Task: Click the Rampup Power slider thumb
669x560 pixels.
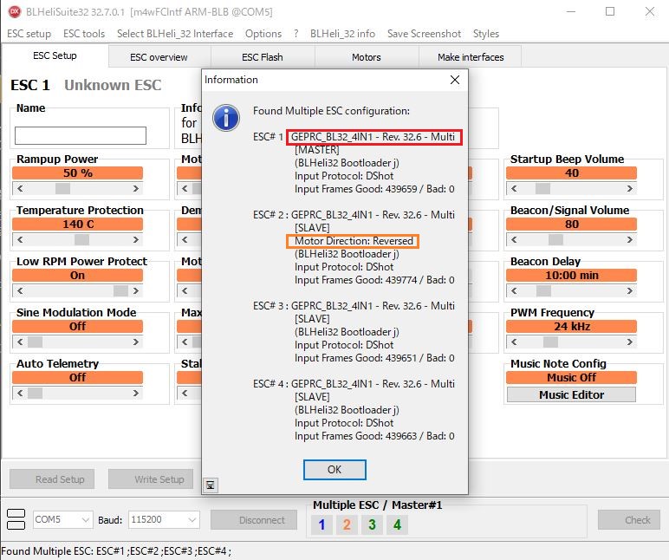Action: click(62, 189)
